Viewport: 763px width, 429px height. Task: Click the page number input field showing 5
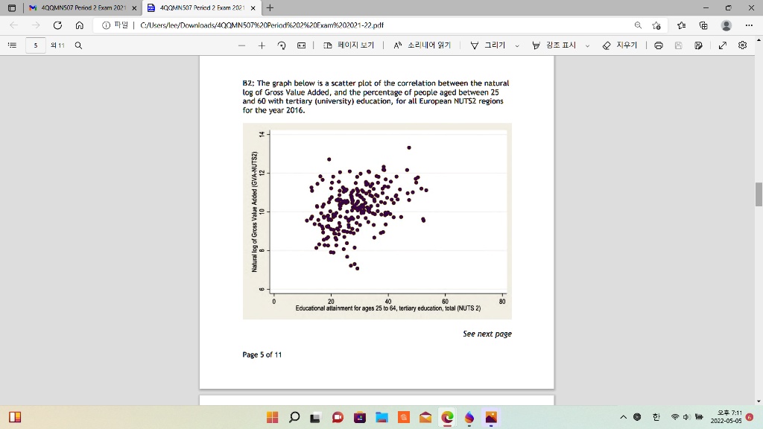[x=35, y=45]
